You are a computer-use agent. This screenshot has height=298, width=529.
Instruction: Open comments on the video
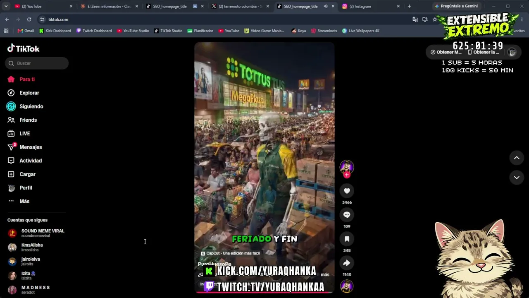(x=347, y=215)
